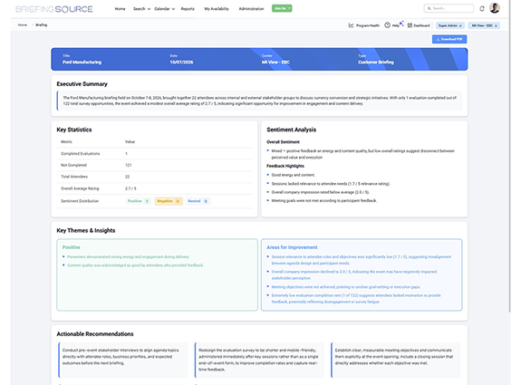
Task: Click the Completed Evaluations row
Action: [x=155, y=153]
